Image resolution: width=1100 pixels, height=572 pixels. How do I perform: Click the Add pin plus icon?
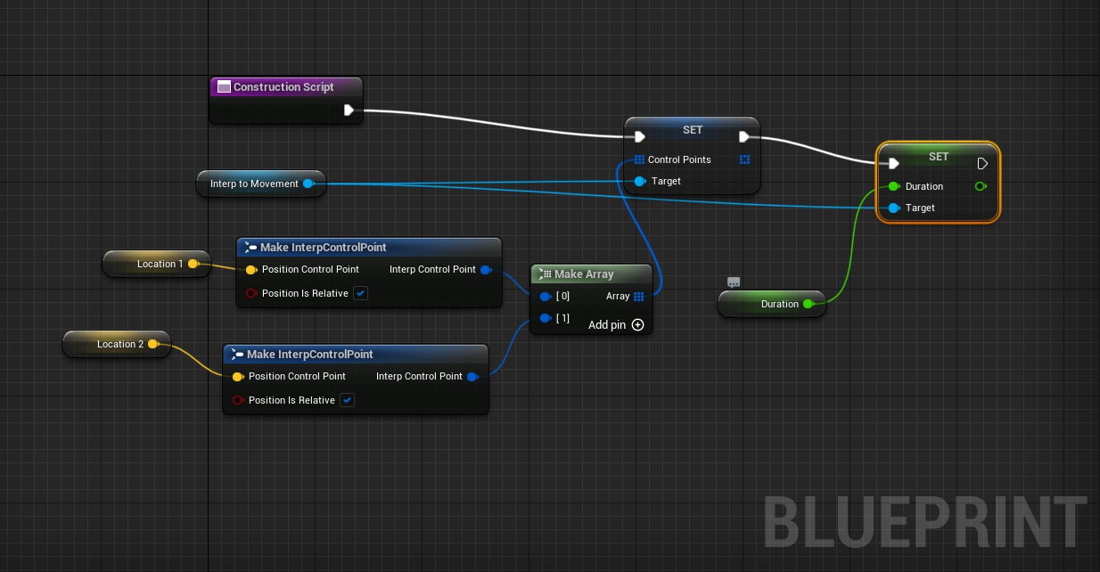coord(637,325)
